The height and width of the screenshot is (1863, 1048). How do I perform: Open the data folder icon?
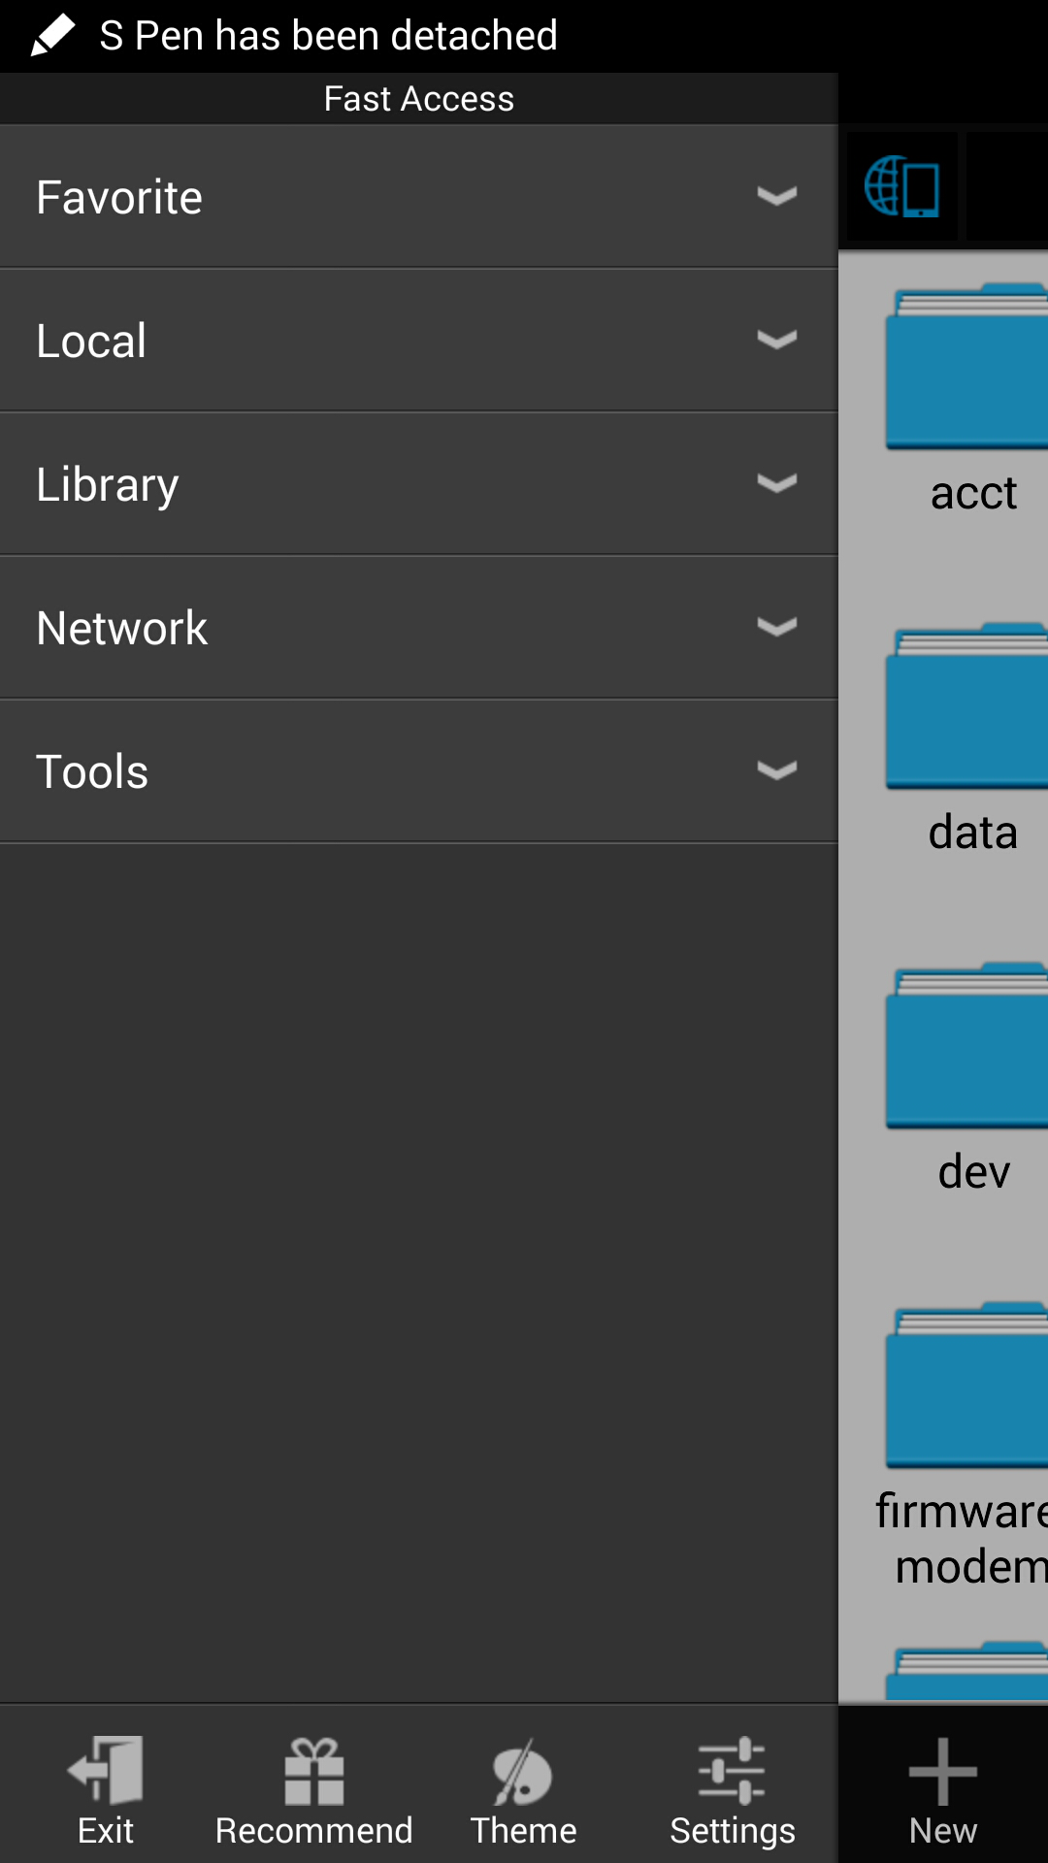[967, 706]
